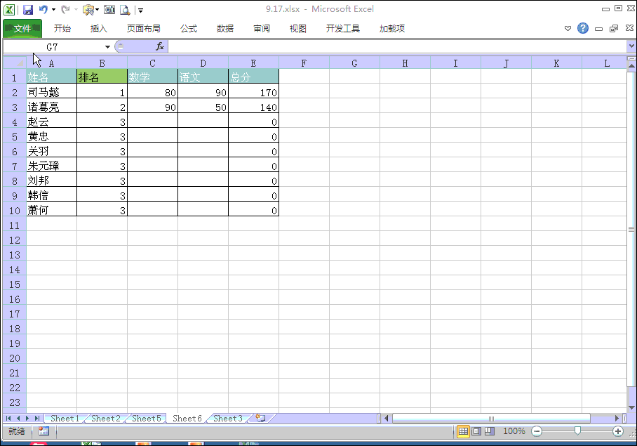
Task: Switch to Sheet3 worksheet tab
Action: tap(228, 419)
